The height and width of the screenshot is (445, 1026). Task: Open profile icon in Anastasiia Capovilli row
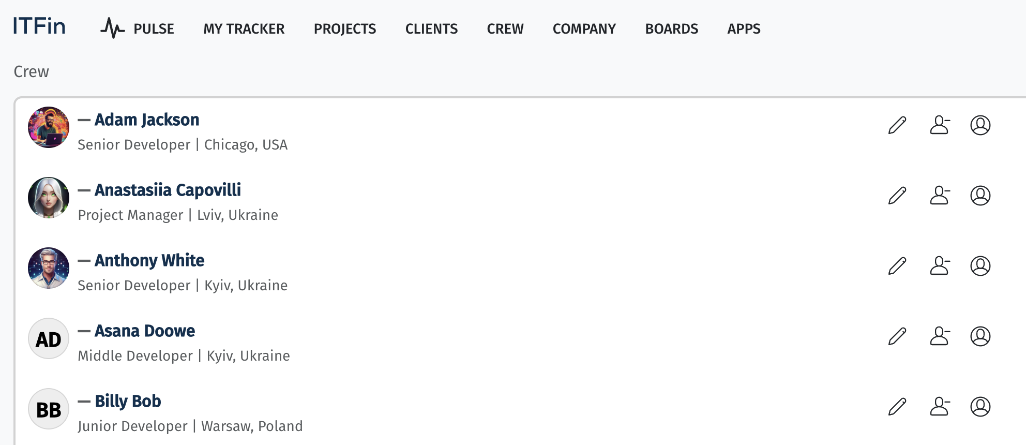tap(980, 196)
